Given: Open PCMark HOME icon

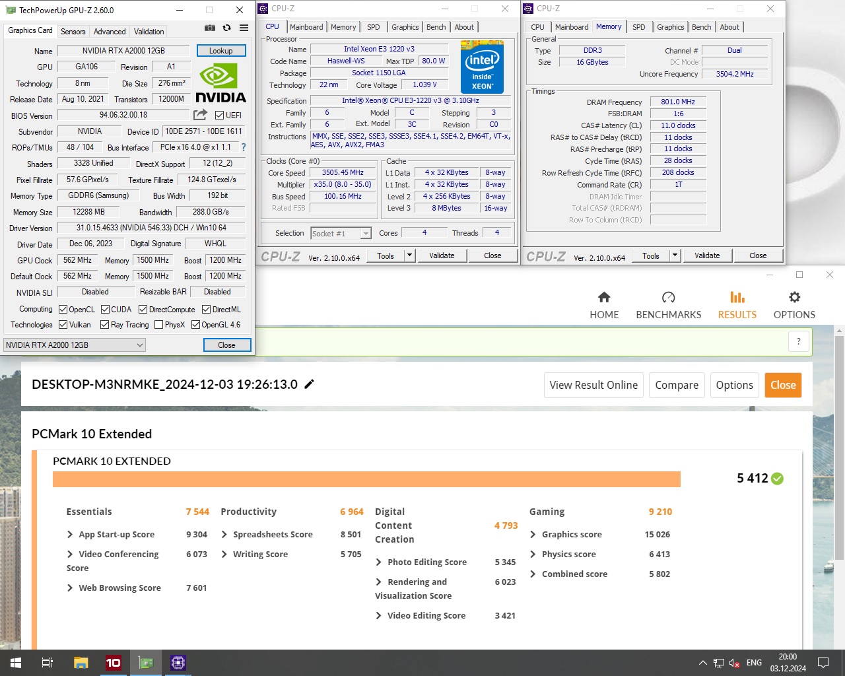Looking at the screenshot, I should point(604,297).
